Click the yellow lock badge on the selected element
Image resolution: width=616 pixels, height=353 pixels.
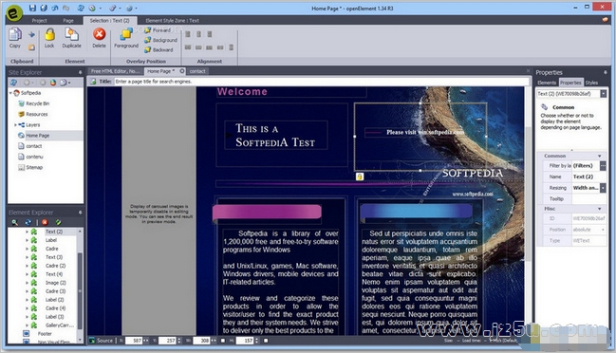(x=360, y=176)
